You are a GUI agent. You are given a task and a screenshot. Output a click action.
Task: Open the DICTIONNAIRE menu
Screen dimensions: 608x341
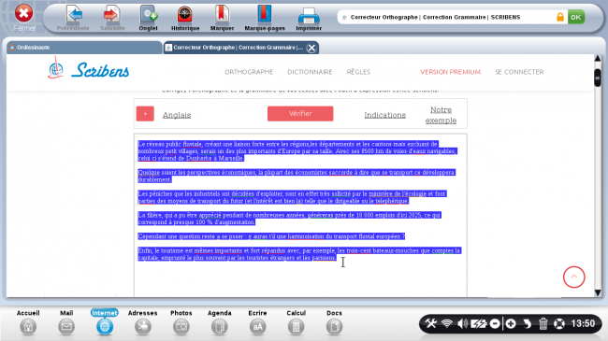coord(310,72)
